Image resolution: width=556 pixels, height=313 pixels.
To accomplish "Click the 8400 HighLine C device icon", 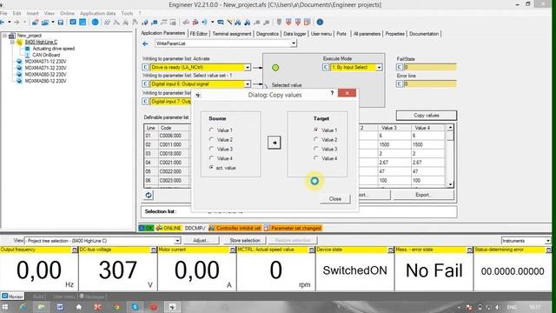I will (19, 42).
